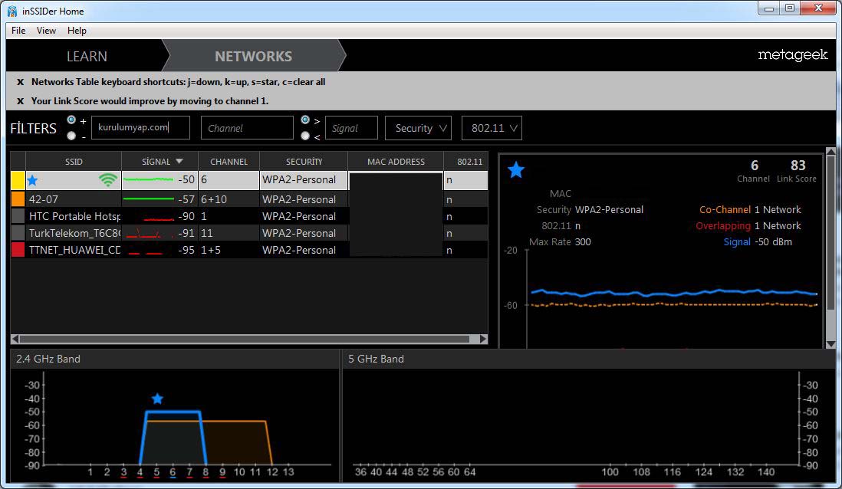Click the up arrow of details panel scrollbar

830,151
